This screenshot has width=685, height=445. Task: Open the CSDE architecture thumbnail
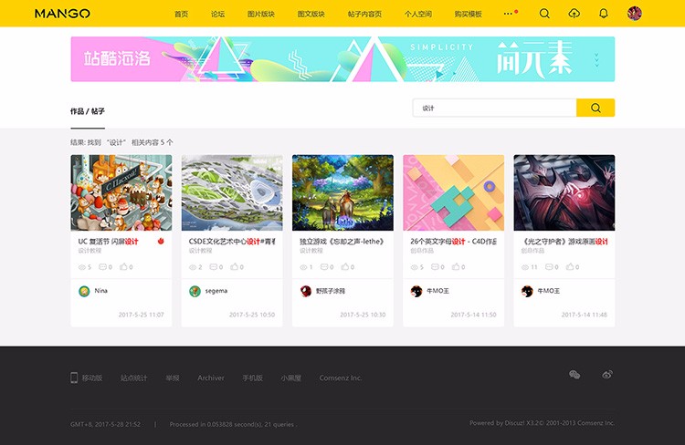(232, 192)
